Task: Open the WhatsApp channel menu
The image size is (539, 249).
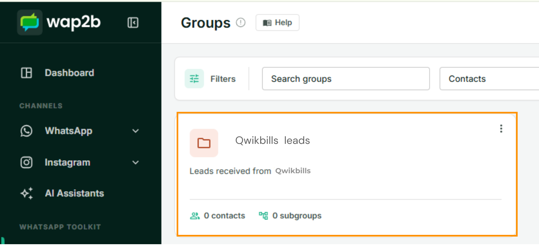Action: [69, 131]
